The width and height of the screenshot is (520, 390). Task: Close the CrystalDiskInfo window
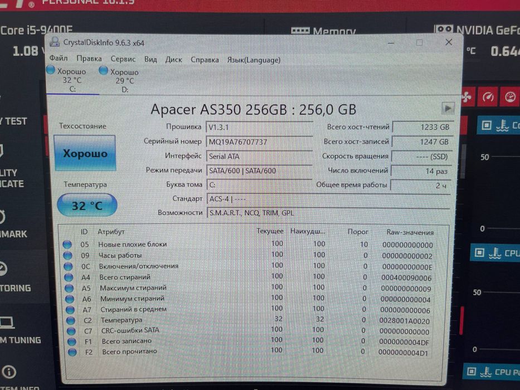click(449, 42)
